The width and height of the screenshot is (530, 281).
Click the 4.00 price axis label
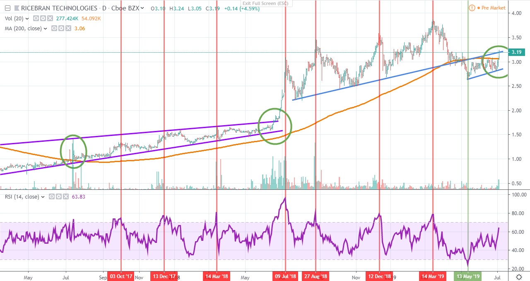[x=518, y=13]
